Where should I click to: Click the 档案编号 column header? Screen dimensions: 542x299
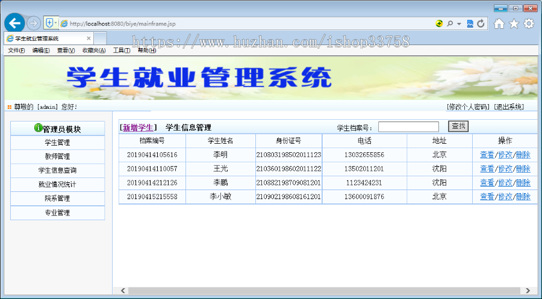click(x=152, y=141)
